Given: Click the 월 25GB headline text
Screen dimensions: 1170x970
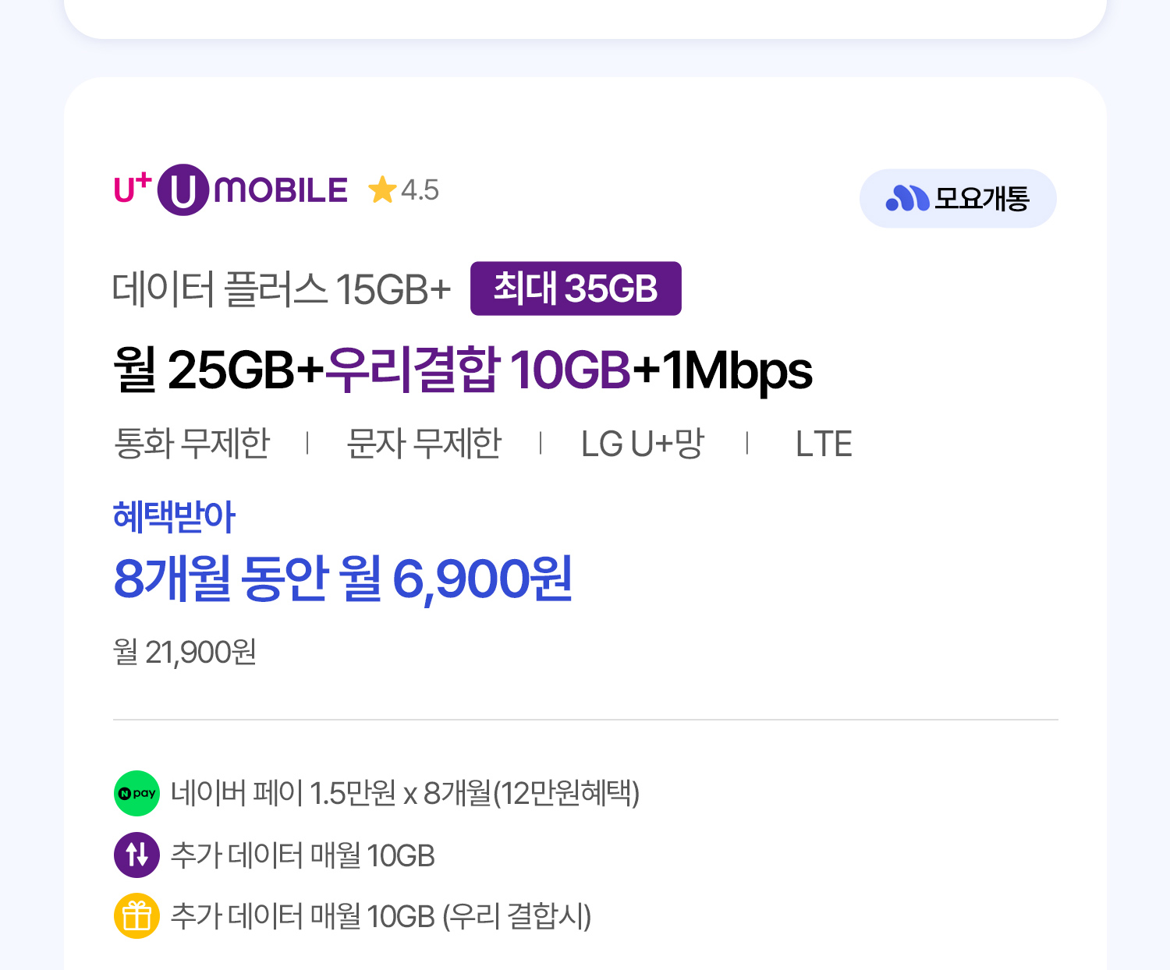Looking at the screenshot, I should tap(218, 370).
